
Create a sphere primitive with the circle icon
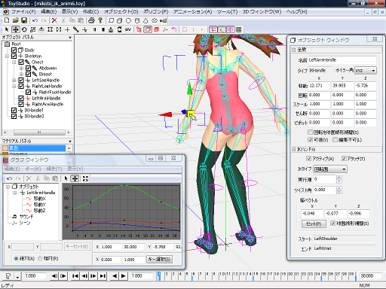tap(128, 20)
